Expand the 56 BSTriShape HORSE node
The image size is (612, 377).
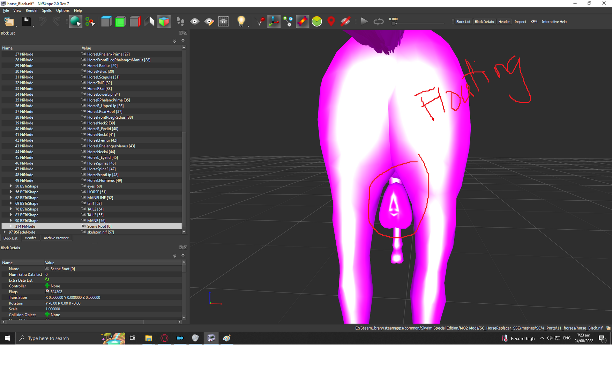[x=11, y=192]
